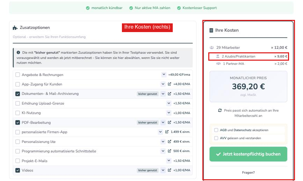
Task: Open the Datenschutz link
Action: point(242,130)
